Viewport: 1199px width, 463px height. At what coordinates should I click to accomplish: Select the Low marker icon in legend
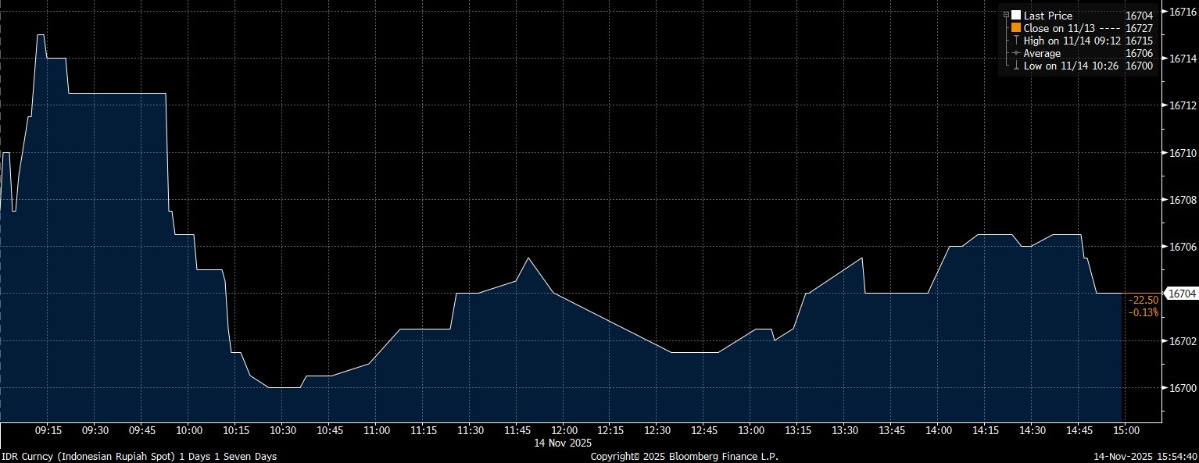coord(1016,66)
